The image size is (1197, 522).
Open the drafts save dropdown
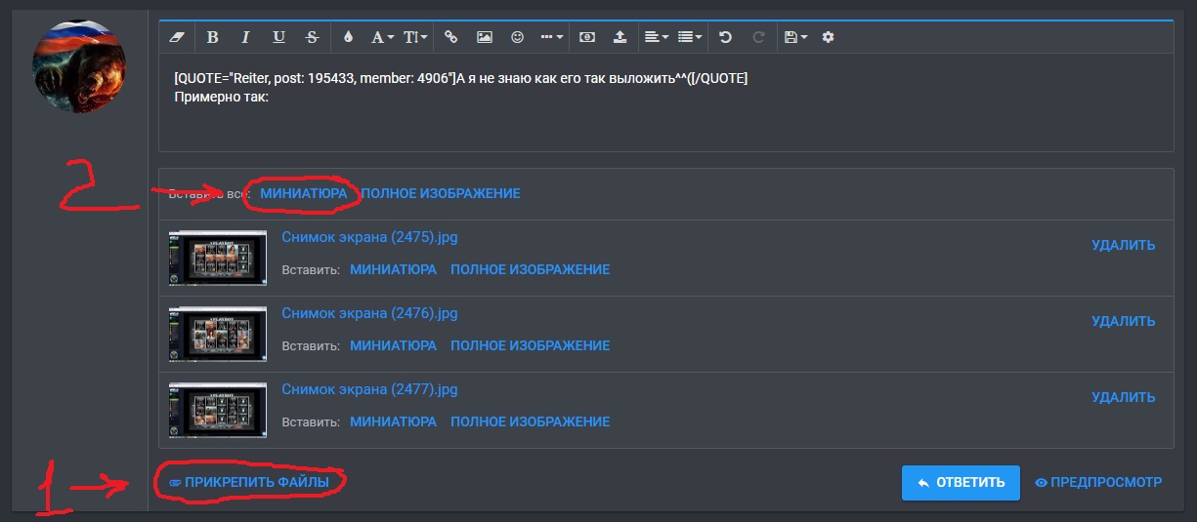(795, 37)
